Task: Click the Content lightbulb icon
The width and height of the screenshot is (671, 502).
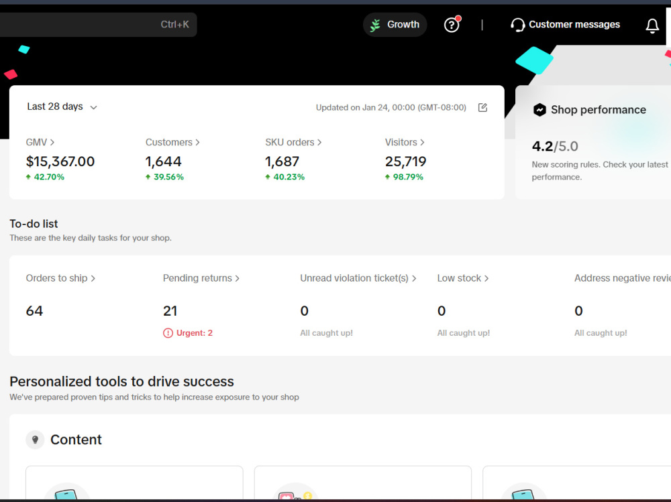Action: (x=35, y=440)
